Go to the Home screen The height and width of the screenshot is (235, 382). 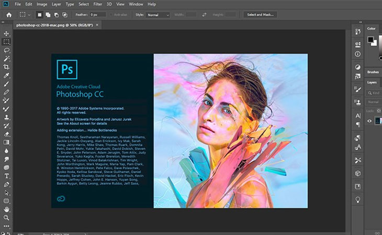click(9, 15)
